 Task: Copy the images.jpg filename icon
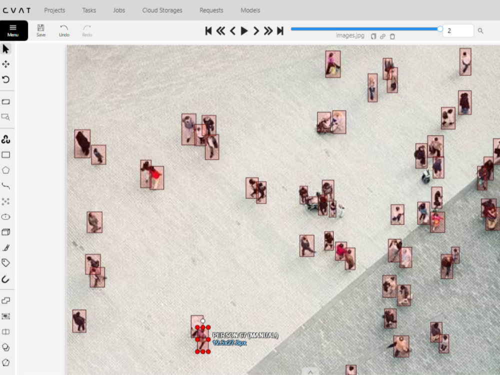point(373,36)
